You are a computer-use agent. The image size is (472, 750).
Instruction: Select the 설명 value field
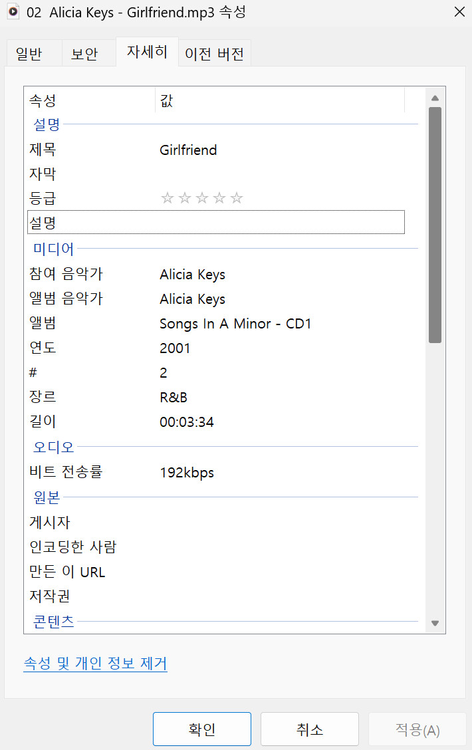coord(279,223)
